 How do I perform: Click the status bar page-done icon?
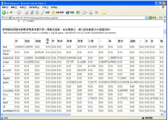pos(2,118)
